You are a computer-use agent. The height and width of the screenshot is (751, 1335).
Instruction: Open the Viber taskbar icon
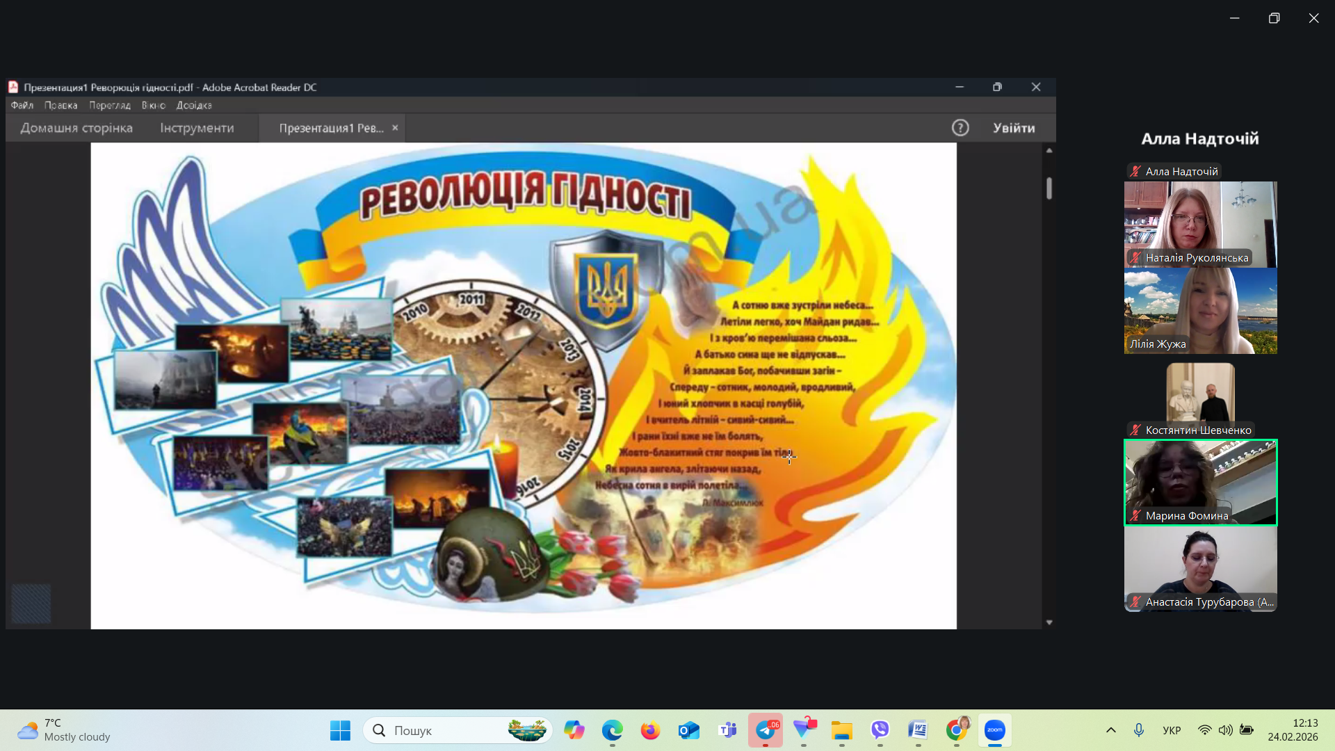[x=880, y=730]
